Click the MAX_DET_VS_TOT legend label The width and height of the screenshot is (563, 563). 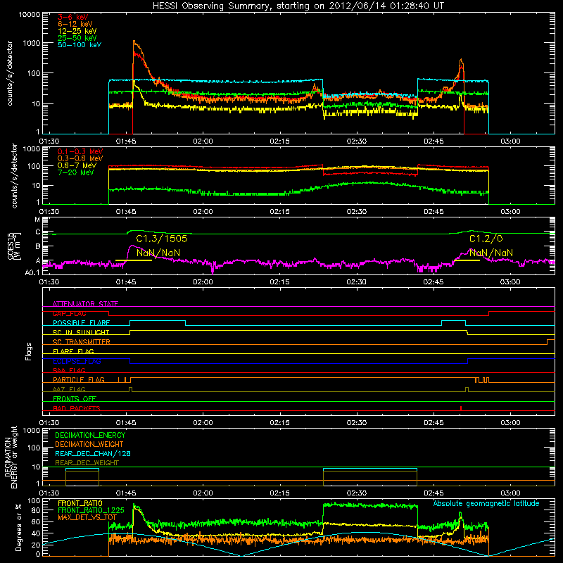coord(87,517)
